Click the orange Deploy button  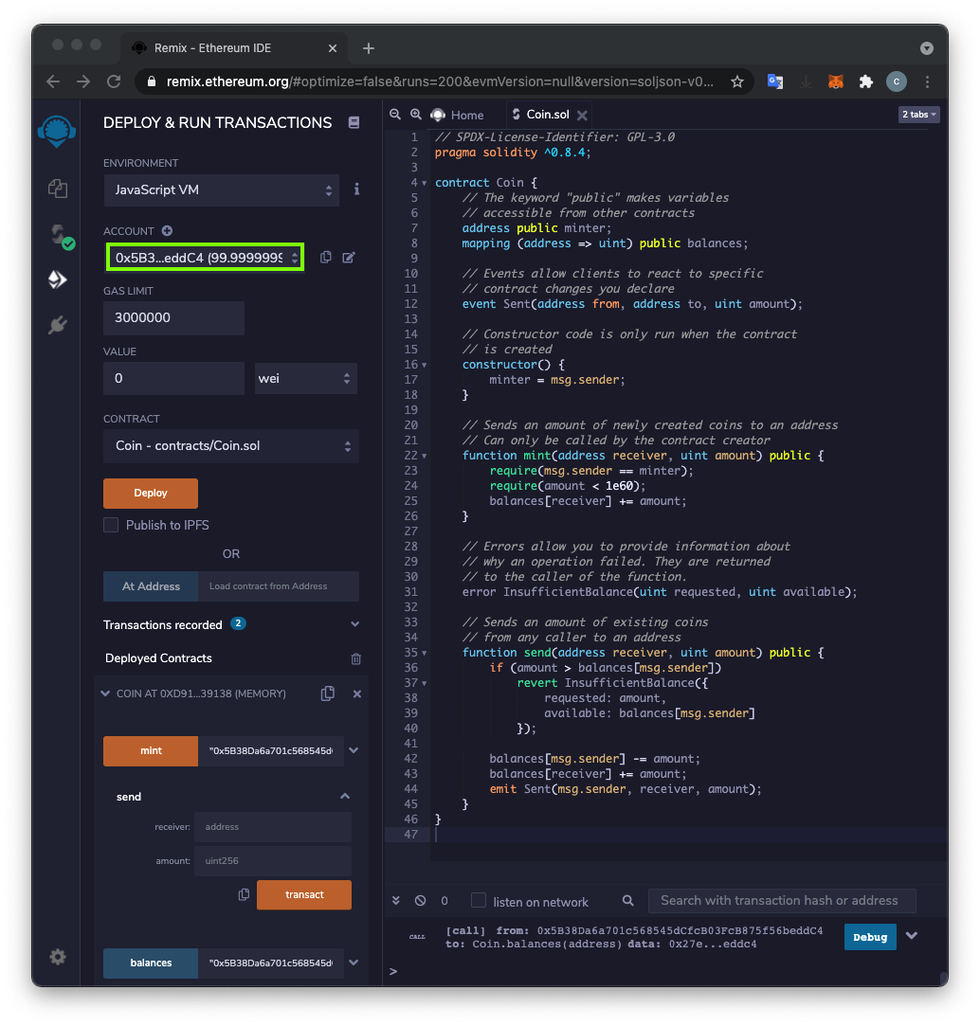click(x=151, y=493)
